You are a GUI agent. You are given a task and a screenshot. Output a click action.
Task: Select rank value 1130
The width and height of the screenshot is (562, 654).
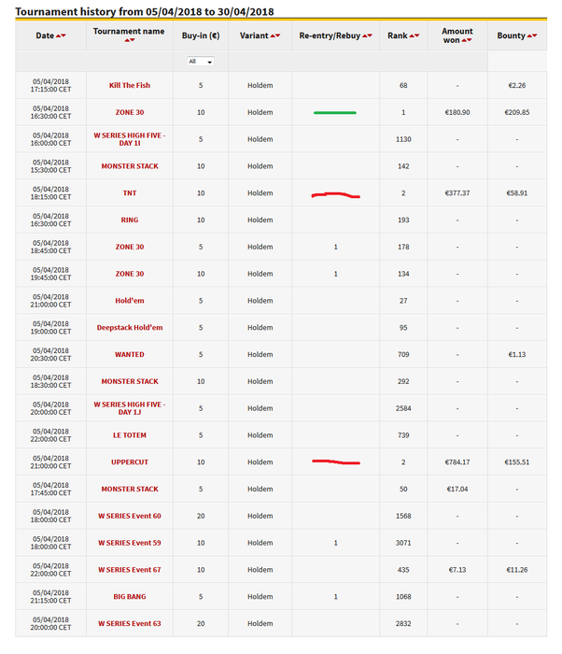pyautogui.click(x=403, y=139)
